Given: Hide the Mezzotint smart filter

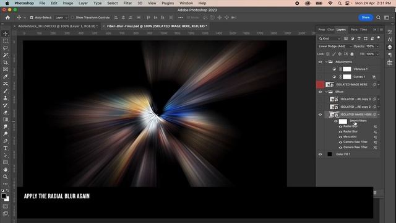Looking at the screenshot, I should 340,137.
